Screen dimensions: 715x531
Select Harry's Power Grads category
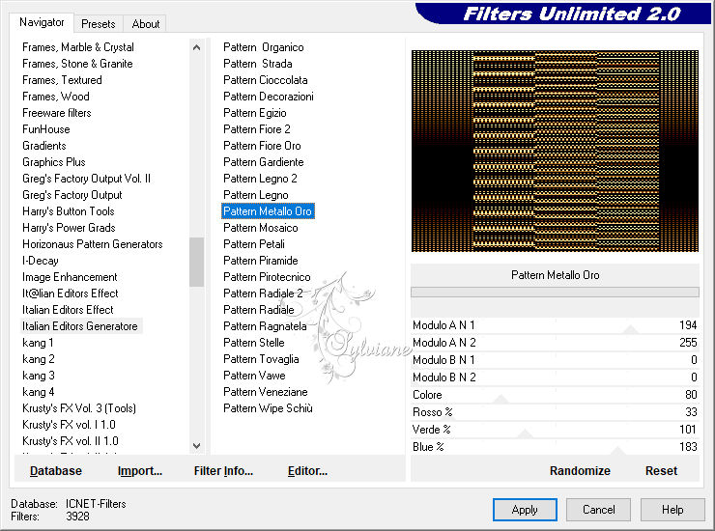[69, 228]
